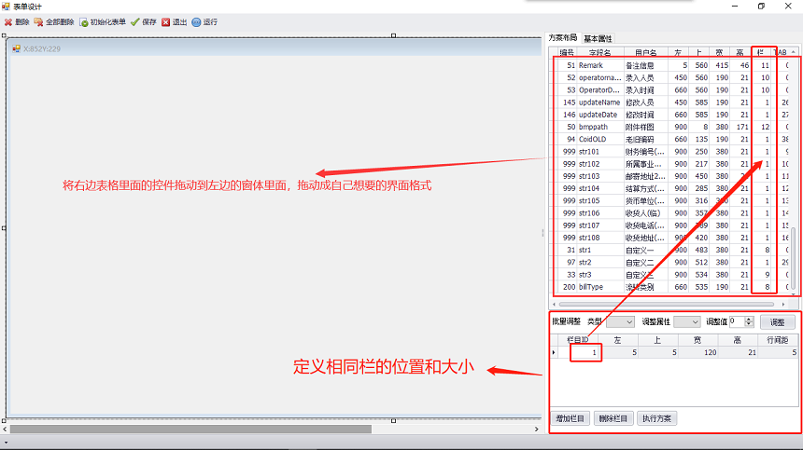Select the row indicator arrow in column grid
The width and height of the screenshot is (803, 450).
point(555,353)
